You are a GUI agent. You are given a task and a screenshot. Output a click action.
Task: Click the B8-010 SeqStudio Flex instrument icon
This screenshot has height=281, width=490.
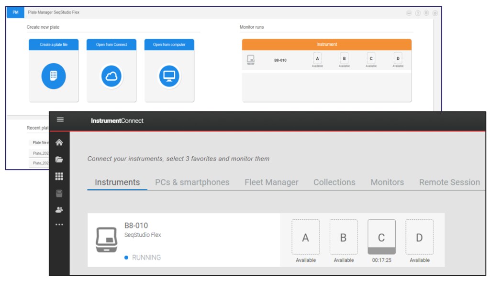107,240
